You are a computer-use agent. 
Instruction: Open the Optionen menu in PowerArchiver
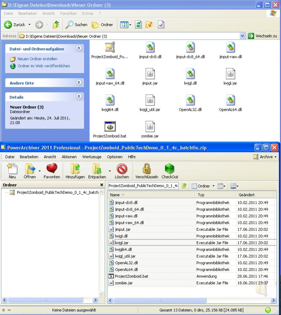[115, 157]
